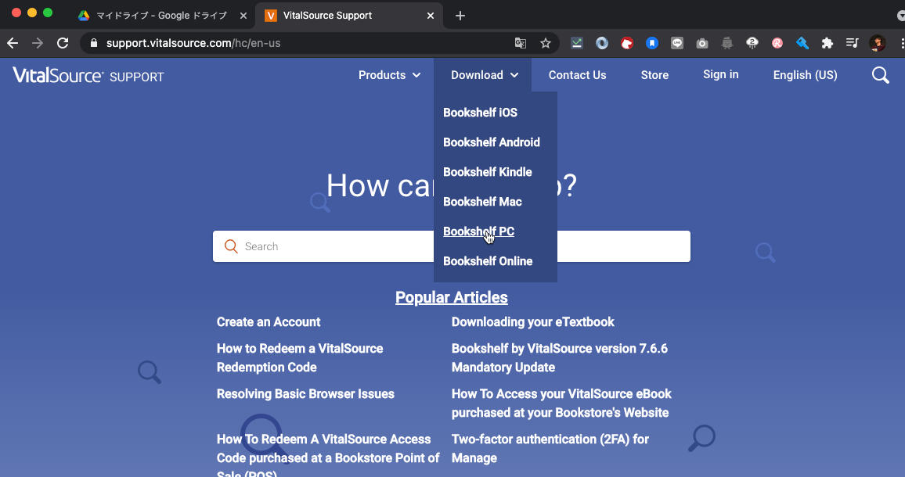Open Resolving Basic Browser Issues article
This screenshot has height=477, width=905.
click(305, 394)
